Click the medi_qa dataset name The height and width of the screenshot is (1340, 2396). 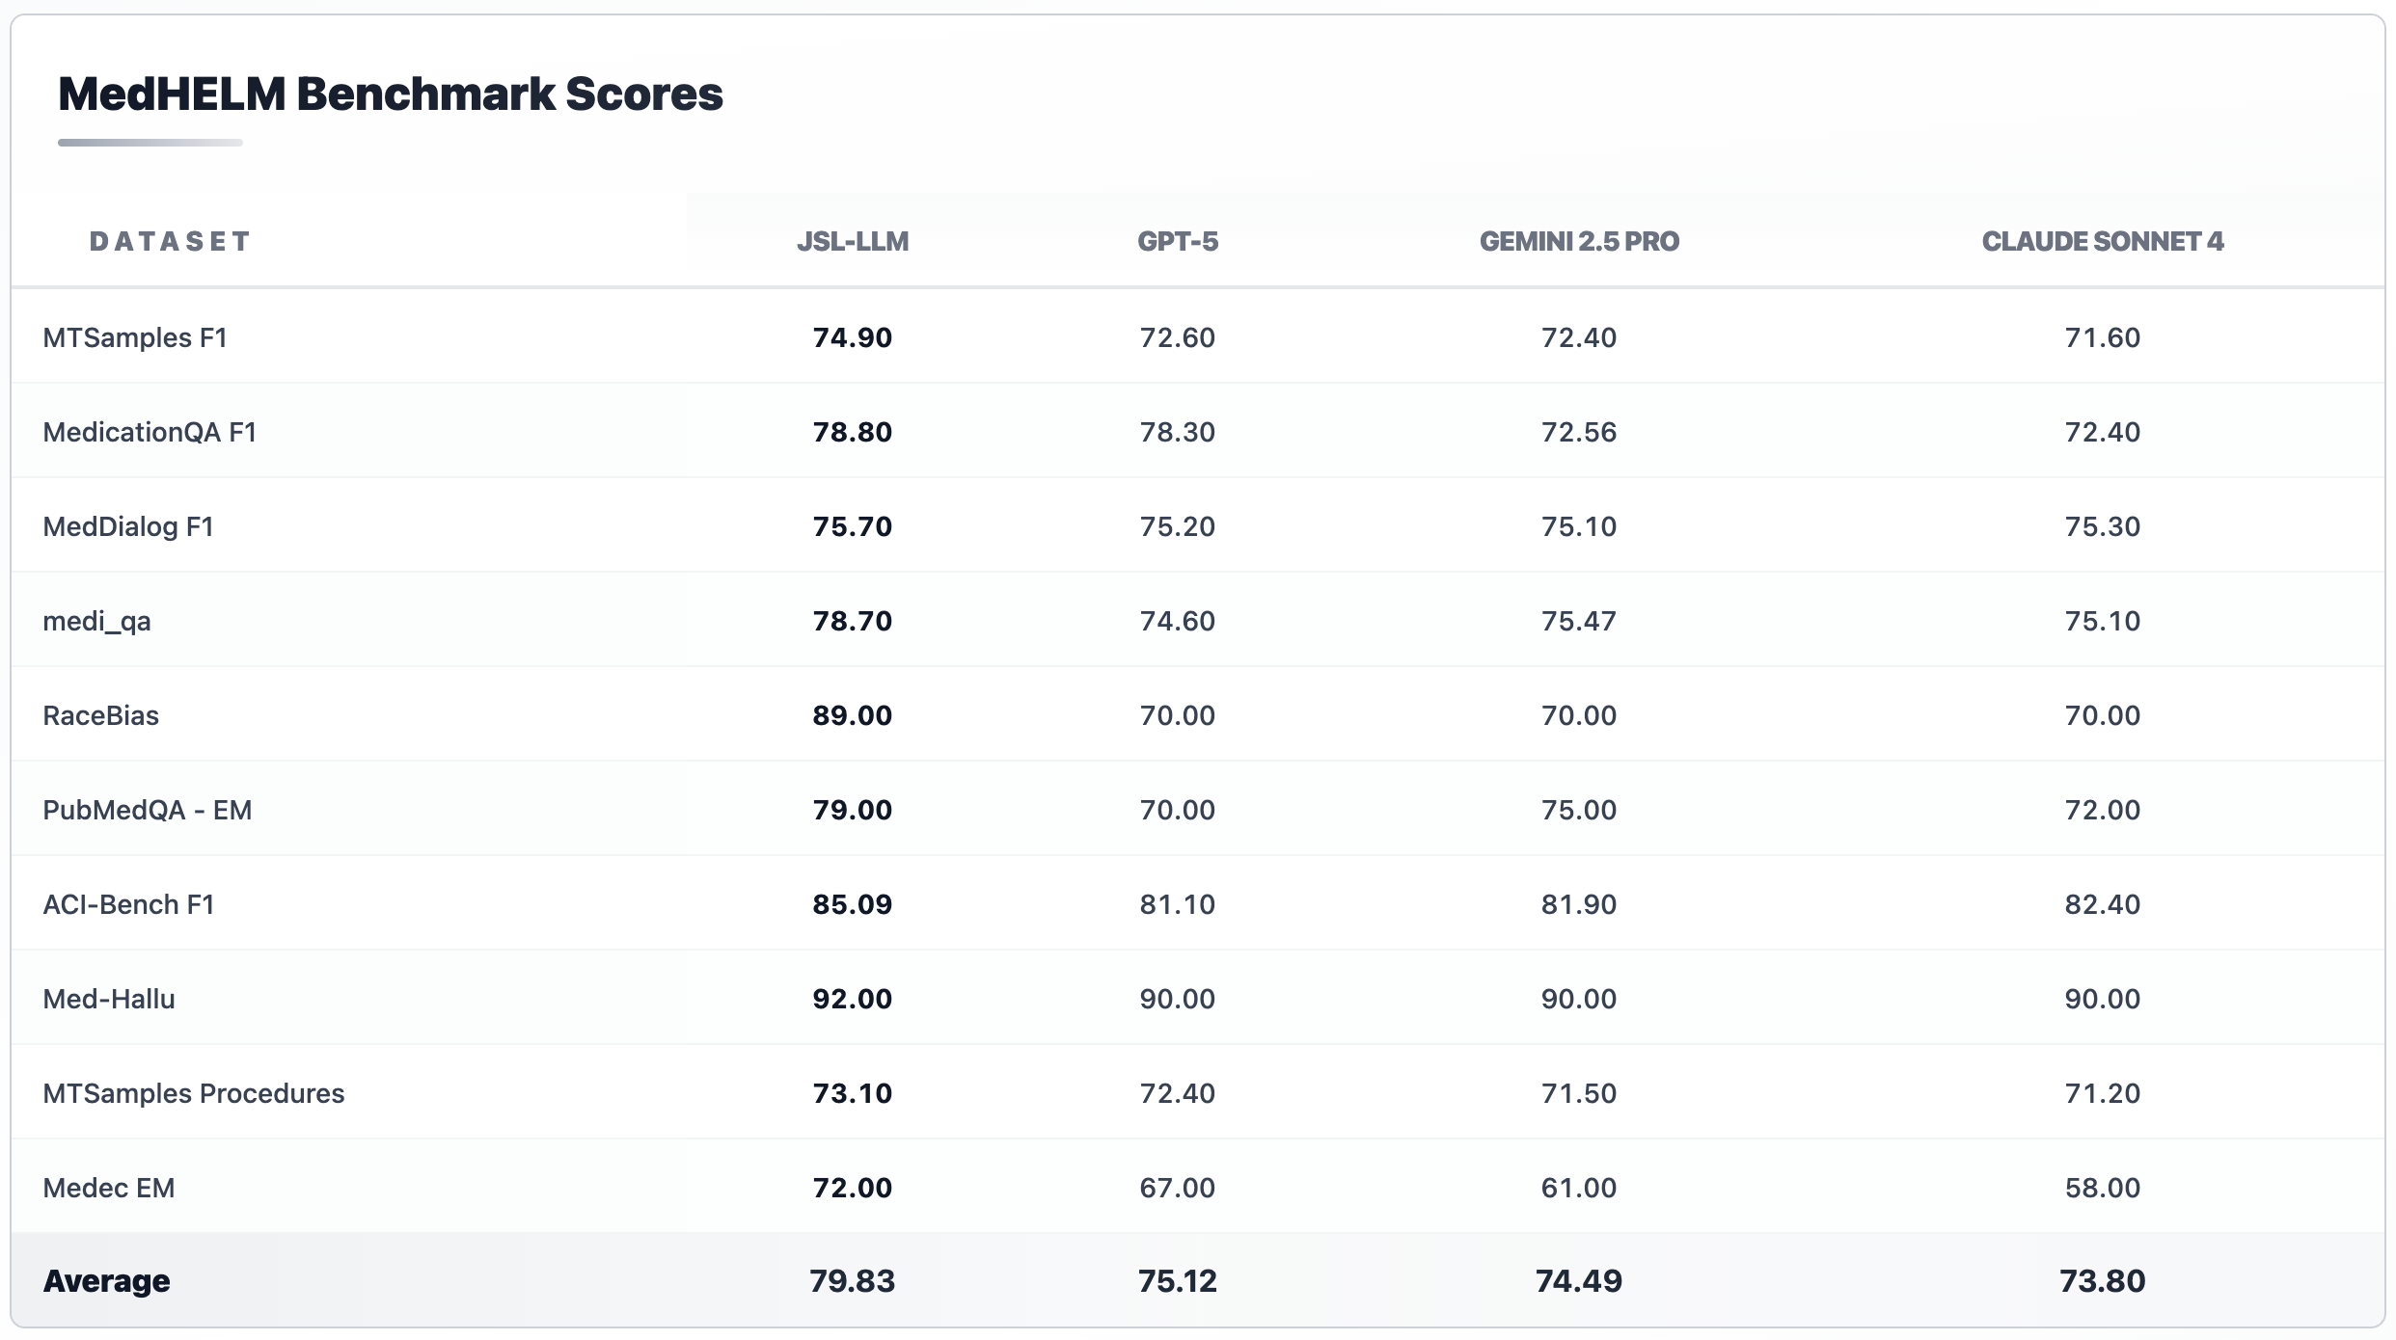(x=96, y=621)
